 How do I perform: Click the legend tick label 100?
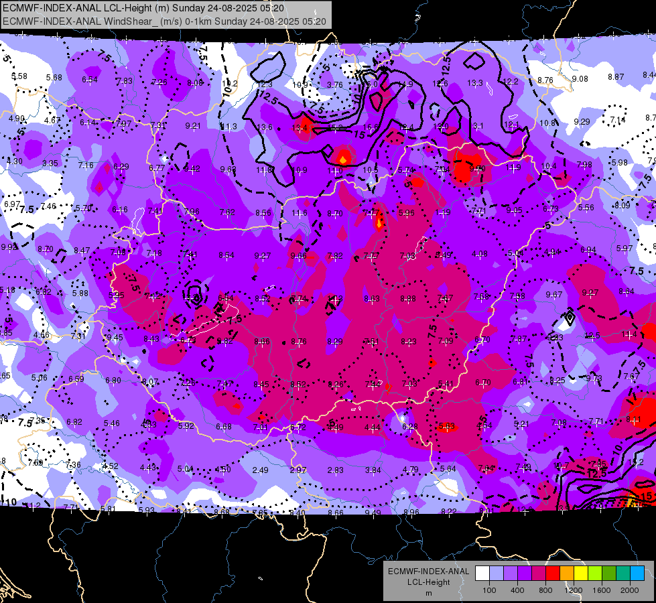pyautogui.click(x=489, y=590)
